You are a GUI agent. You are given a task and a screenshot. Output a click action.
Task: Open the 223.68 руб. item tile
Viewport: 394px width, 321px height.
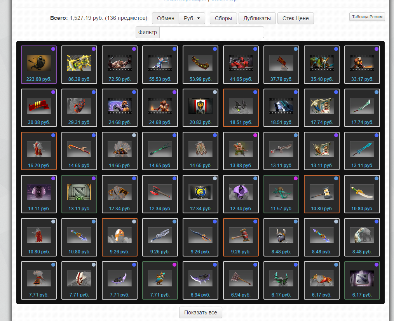click(x=39, y=65)
